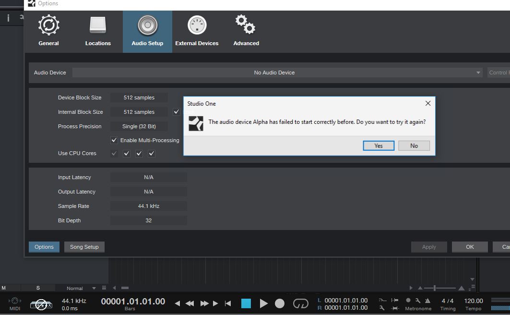Return to zero in transport

[x=228, y=303]
